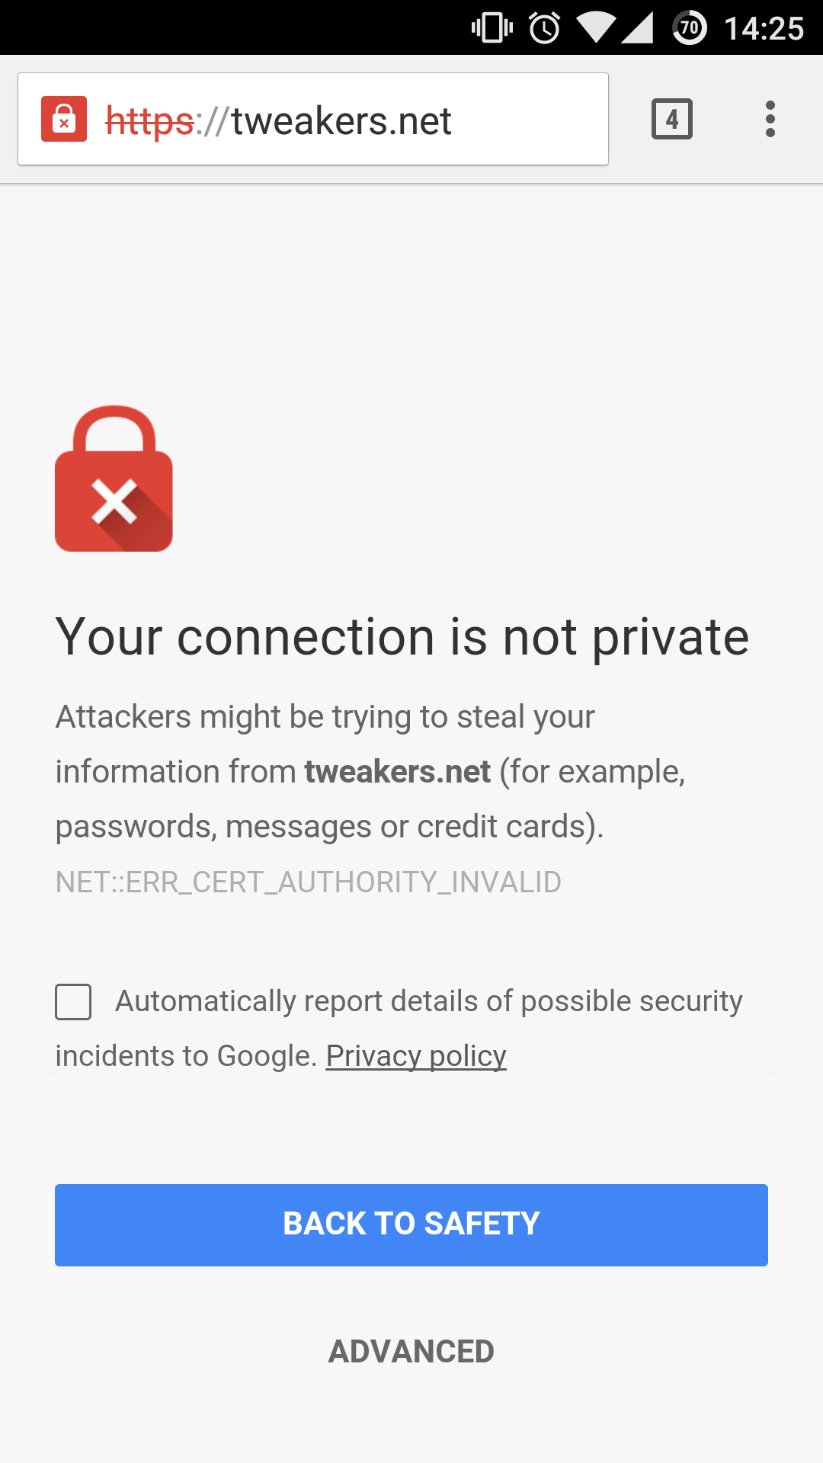Tap the battery 70 percent indicator

[689, 28]
